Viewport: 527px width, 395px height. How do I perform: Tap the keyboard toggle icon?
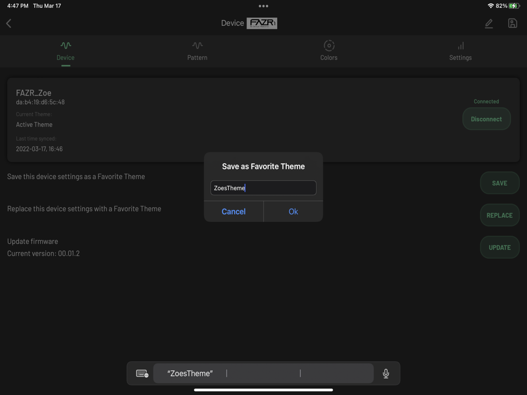(x=142, y=373)
